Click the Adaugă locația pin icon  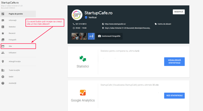[x=3, y=61]
